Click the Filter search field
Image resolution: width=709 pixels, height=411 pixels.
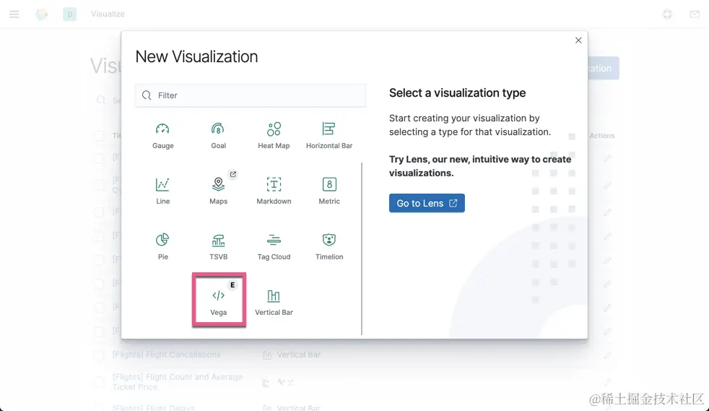[251, 95]
